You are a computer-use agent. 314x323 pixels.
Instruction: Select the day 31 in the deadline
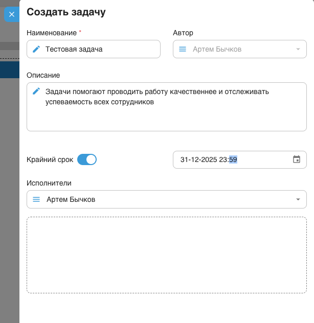184,159
